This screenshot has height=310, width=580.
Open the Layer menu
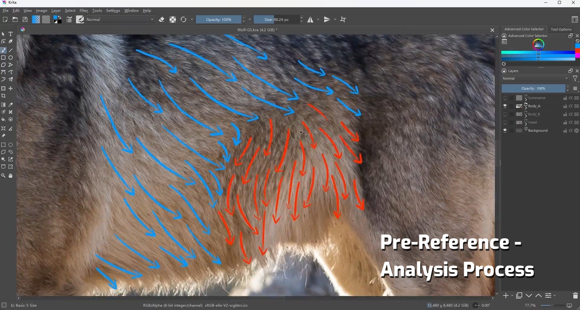(x=56, y=11)
